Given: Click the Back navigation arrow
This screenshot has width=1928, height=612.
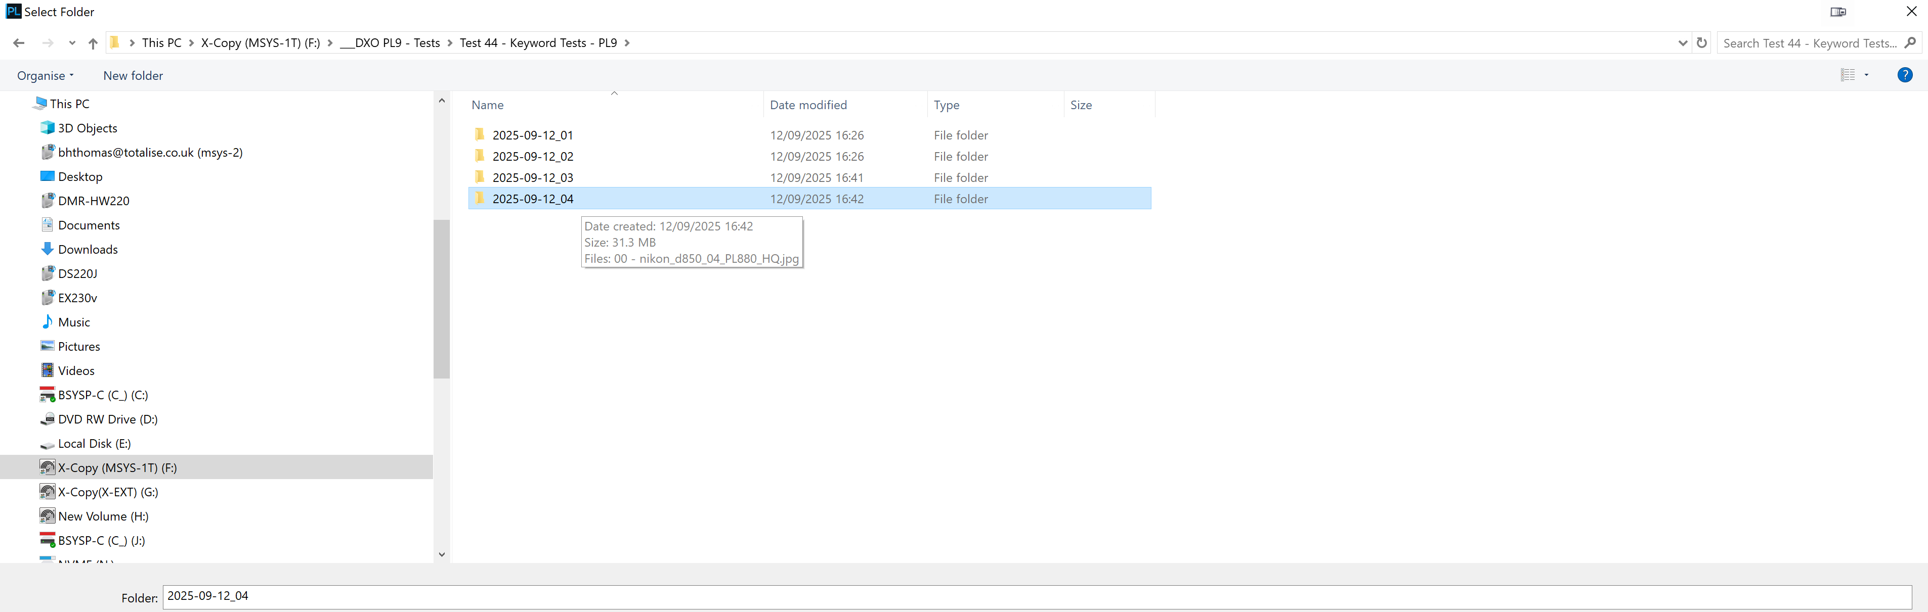Looking at the screenshot, I should click(x=19, y=43).
